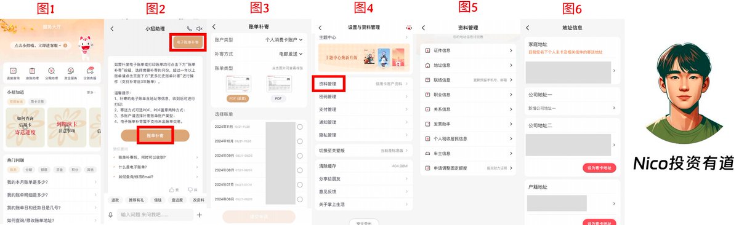This screenshot has width=739, height=225.
Task: Select 额度 tab under 热门问题
Action: pos(44,170)
